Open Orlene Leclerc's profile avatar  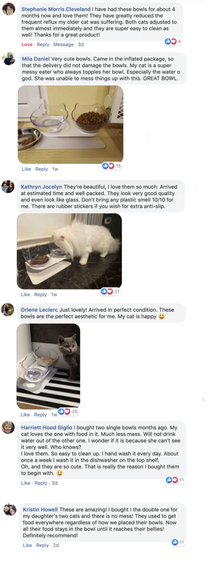point(8,310)
